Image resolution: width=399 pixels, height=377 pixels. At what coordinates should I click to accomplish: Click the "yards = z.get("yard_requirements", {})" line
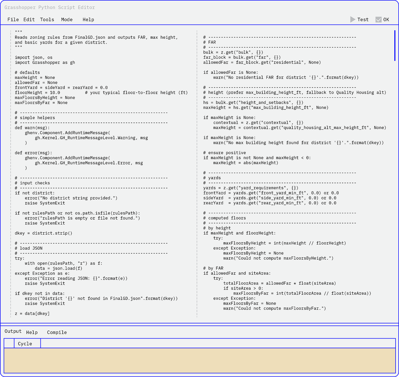[x=251, y=188]
